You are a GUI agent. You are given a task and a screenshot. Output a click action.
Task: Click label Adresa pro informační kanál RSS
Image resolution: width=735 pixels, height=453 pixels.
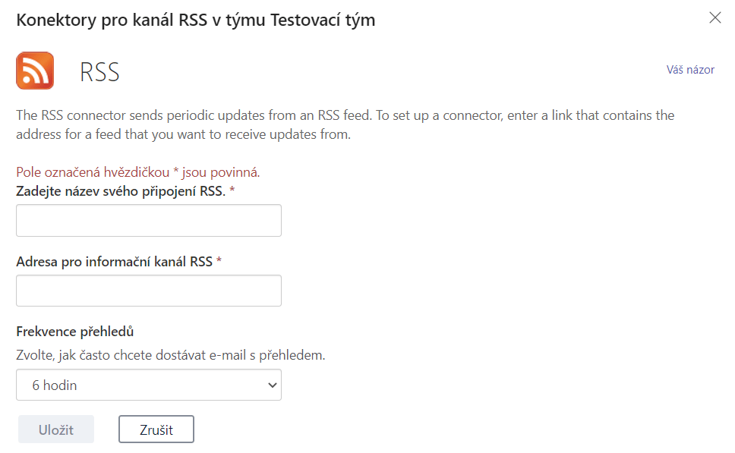pyautogui.click(x=114, y=262)
